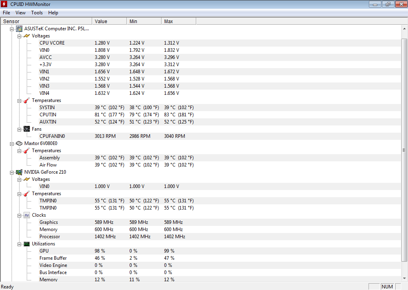Click the scrollbar down arrow
Screen dimensions: 408x290
[x=404, y=278]
